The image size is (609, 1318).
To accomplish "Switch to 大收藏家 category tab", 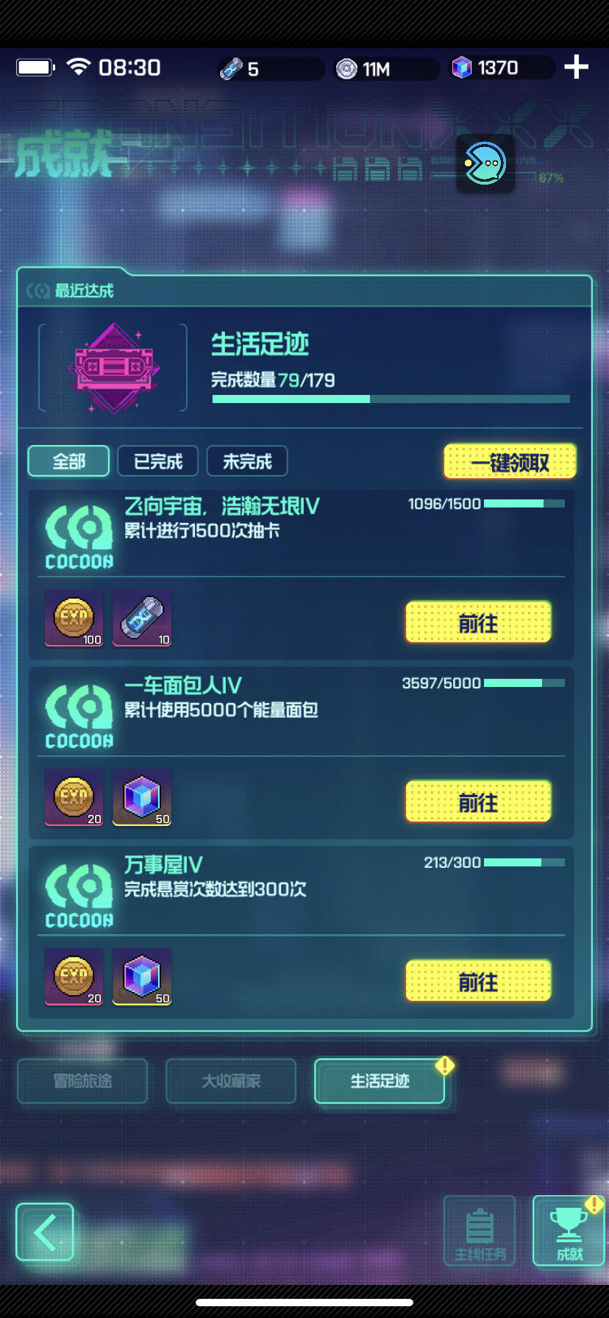I will 231,1081.
